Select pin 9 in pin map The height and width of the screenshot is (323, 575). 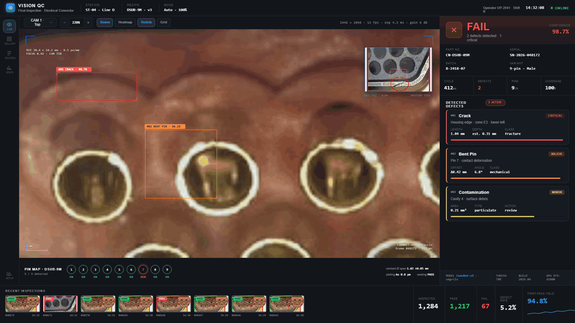coord(167,269)
